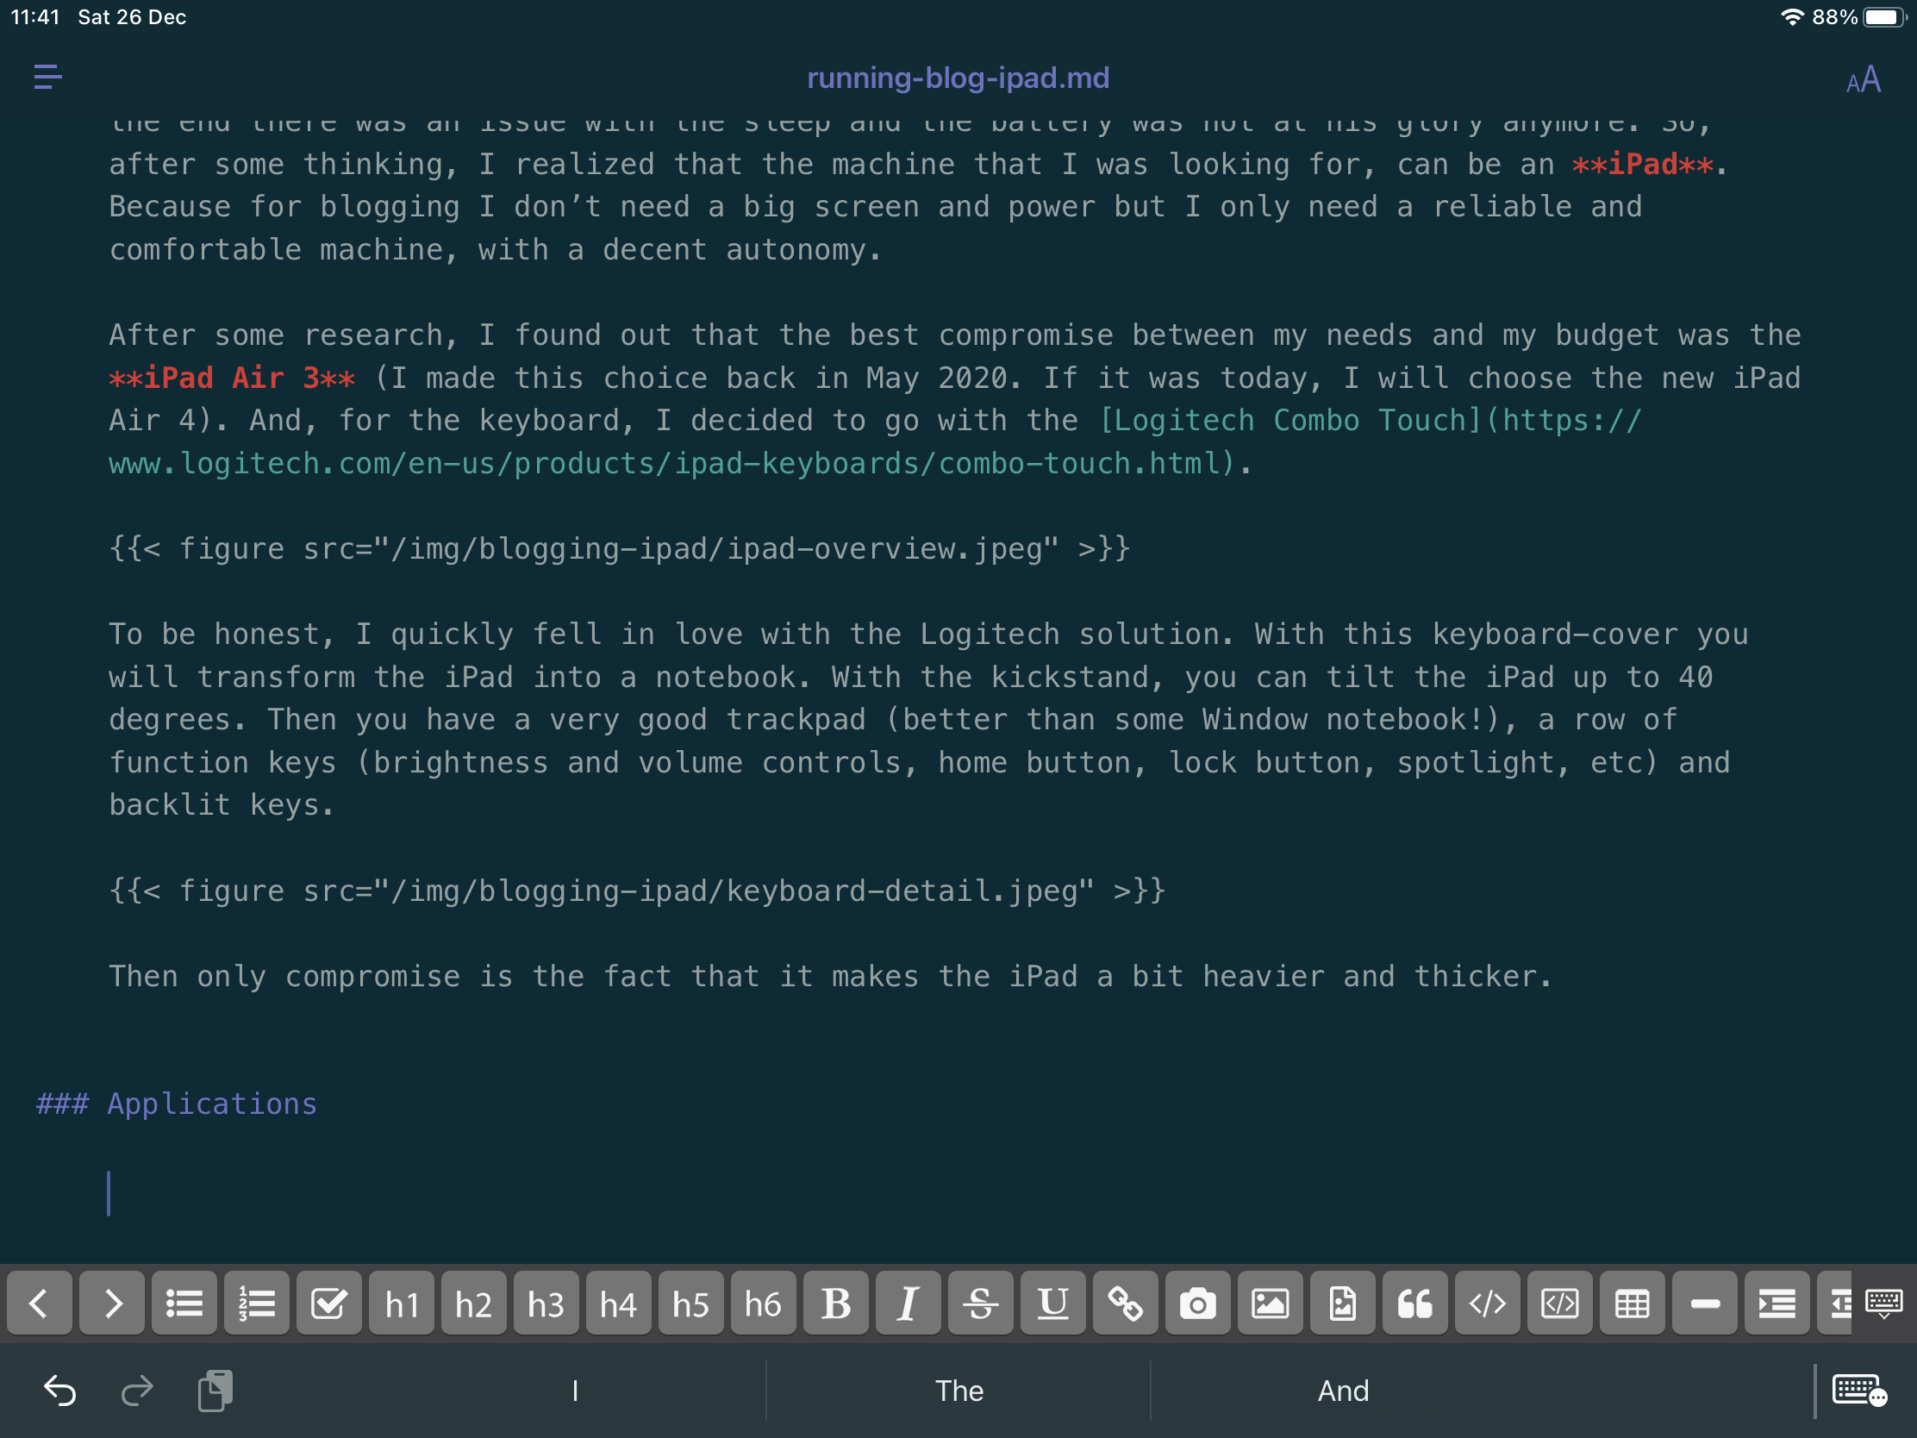
Task: Apply h6 heading format
Action: (x=764, y=1303)
